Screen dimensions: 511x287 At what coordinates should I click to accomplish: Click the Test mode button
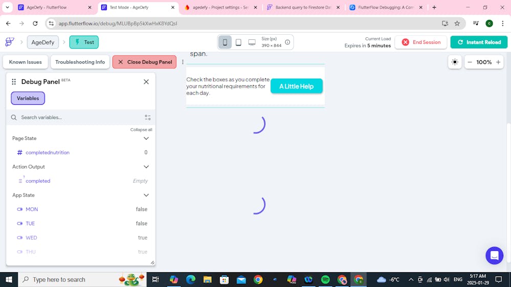84,42
